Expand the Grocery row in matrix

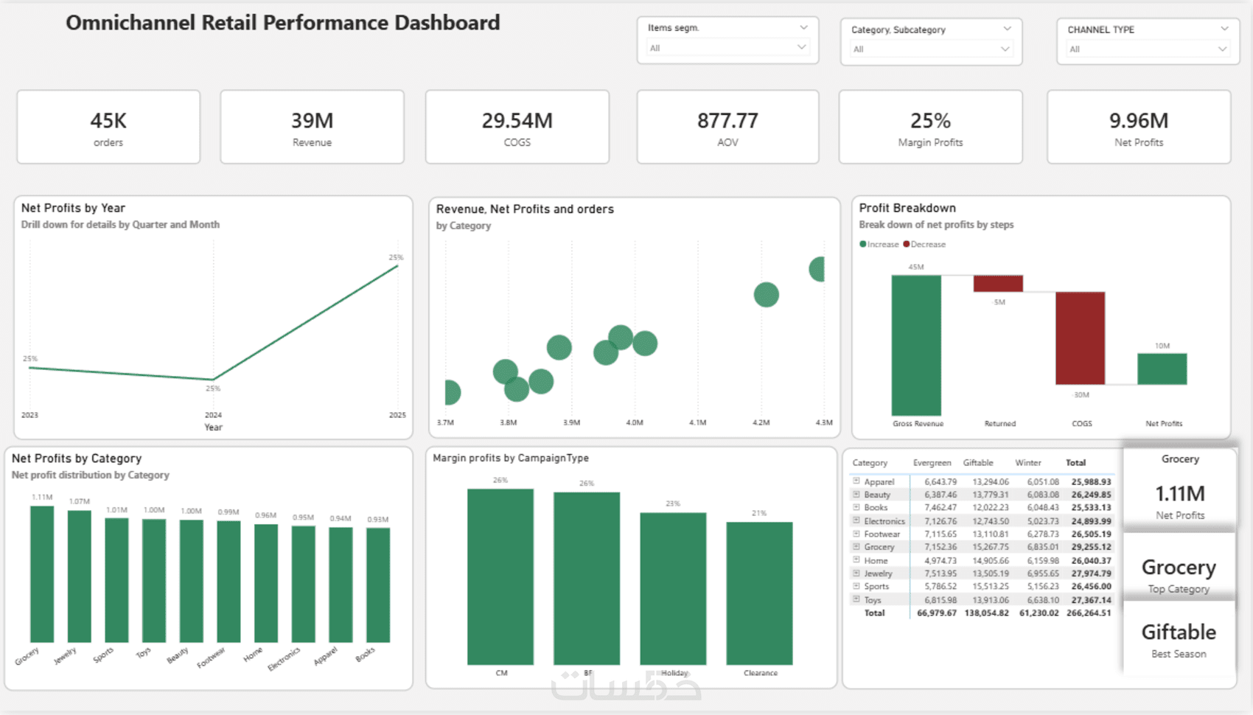coord(856,547)
